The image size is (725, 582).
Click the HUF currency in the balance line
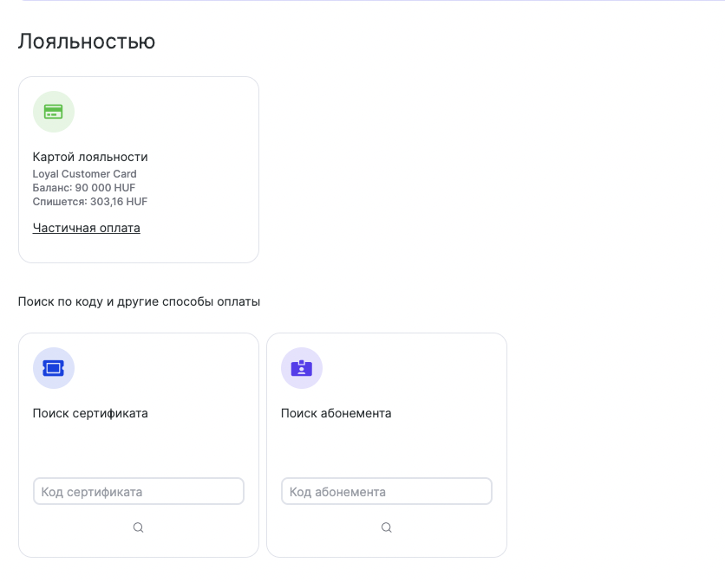(124, 188)
